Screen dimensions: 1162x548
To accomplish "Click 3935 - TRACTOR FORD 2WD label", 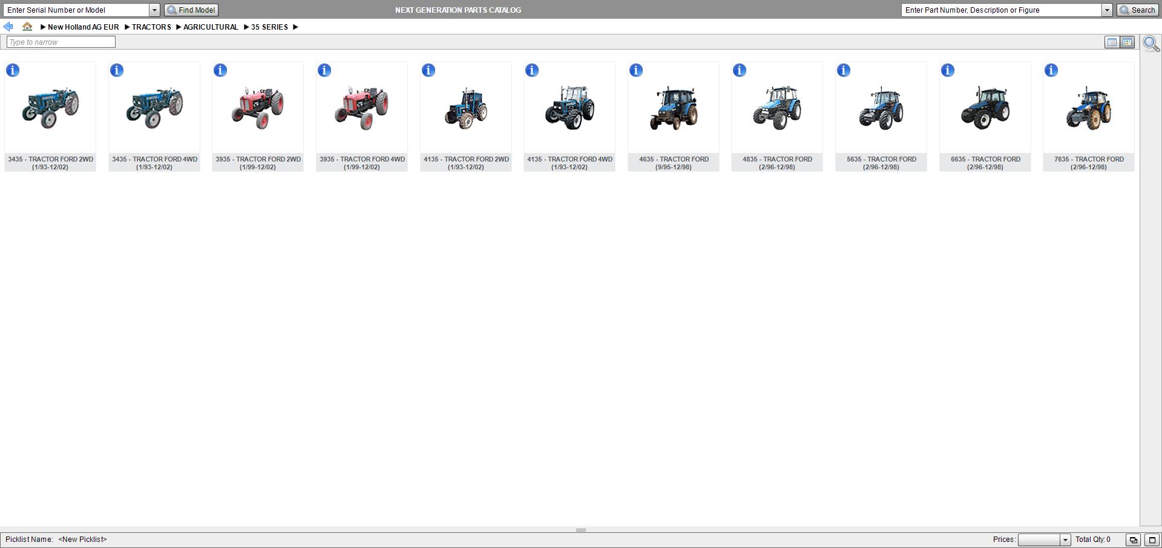I will click(258, 163).
